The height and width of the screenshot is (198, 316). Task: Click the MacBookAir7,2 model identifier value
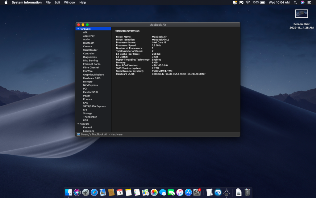(160, 40)
